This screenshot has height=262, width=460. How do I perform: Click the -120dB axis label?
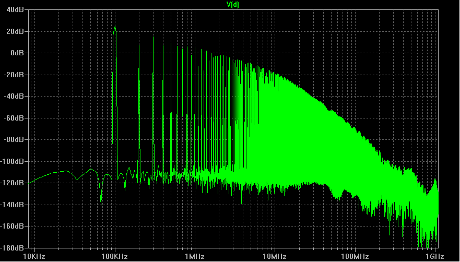point(13,183)
